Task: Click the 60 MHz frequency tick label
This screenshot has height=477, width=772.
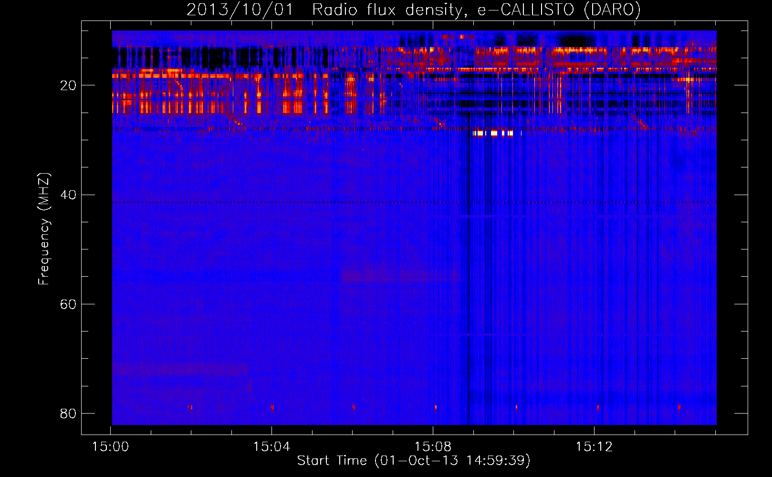Action: [68, 304]
